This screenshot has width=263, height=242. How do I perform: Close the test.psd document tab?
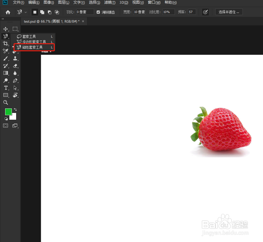[x=83, y=21]
